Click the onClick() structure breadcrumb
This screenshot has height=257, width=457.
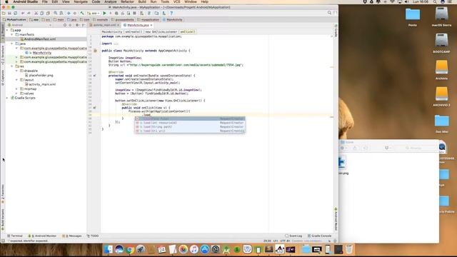(188, 31)
